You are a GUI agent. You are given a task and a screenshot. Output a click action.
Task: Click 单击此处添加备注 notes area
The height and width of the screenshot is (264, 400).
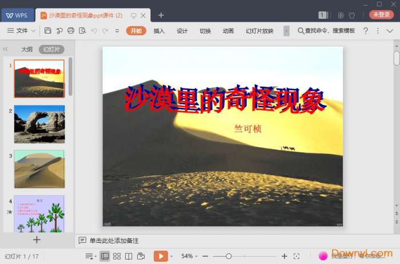pyautogui.click(x=114, y=241)
